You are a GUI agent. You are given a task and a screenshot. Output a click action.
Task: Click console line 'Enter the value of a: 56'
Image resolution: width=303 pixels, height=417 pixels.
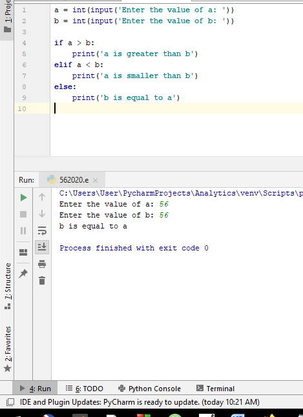[x=114, y=204]
